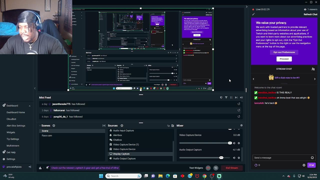320x180 pixels.
Task: Collapse the chat panel arrow
Action: (247, 7)
